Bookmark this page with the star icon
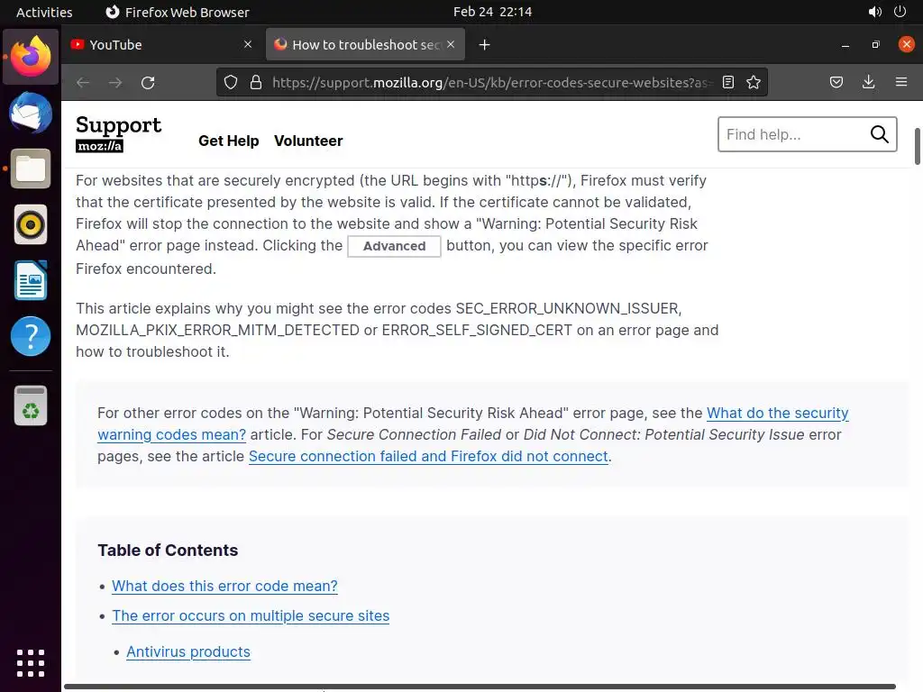Screen dimensions: 923x692 coord(754,82)
